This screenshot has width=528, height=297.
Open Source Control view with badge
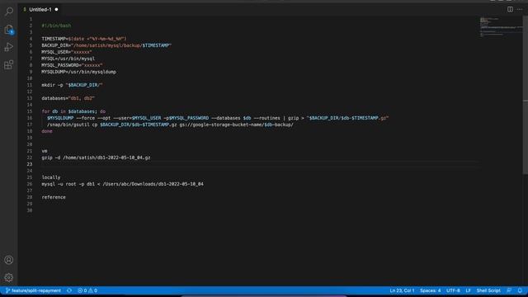pos(9,30)
